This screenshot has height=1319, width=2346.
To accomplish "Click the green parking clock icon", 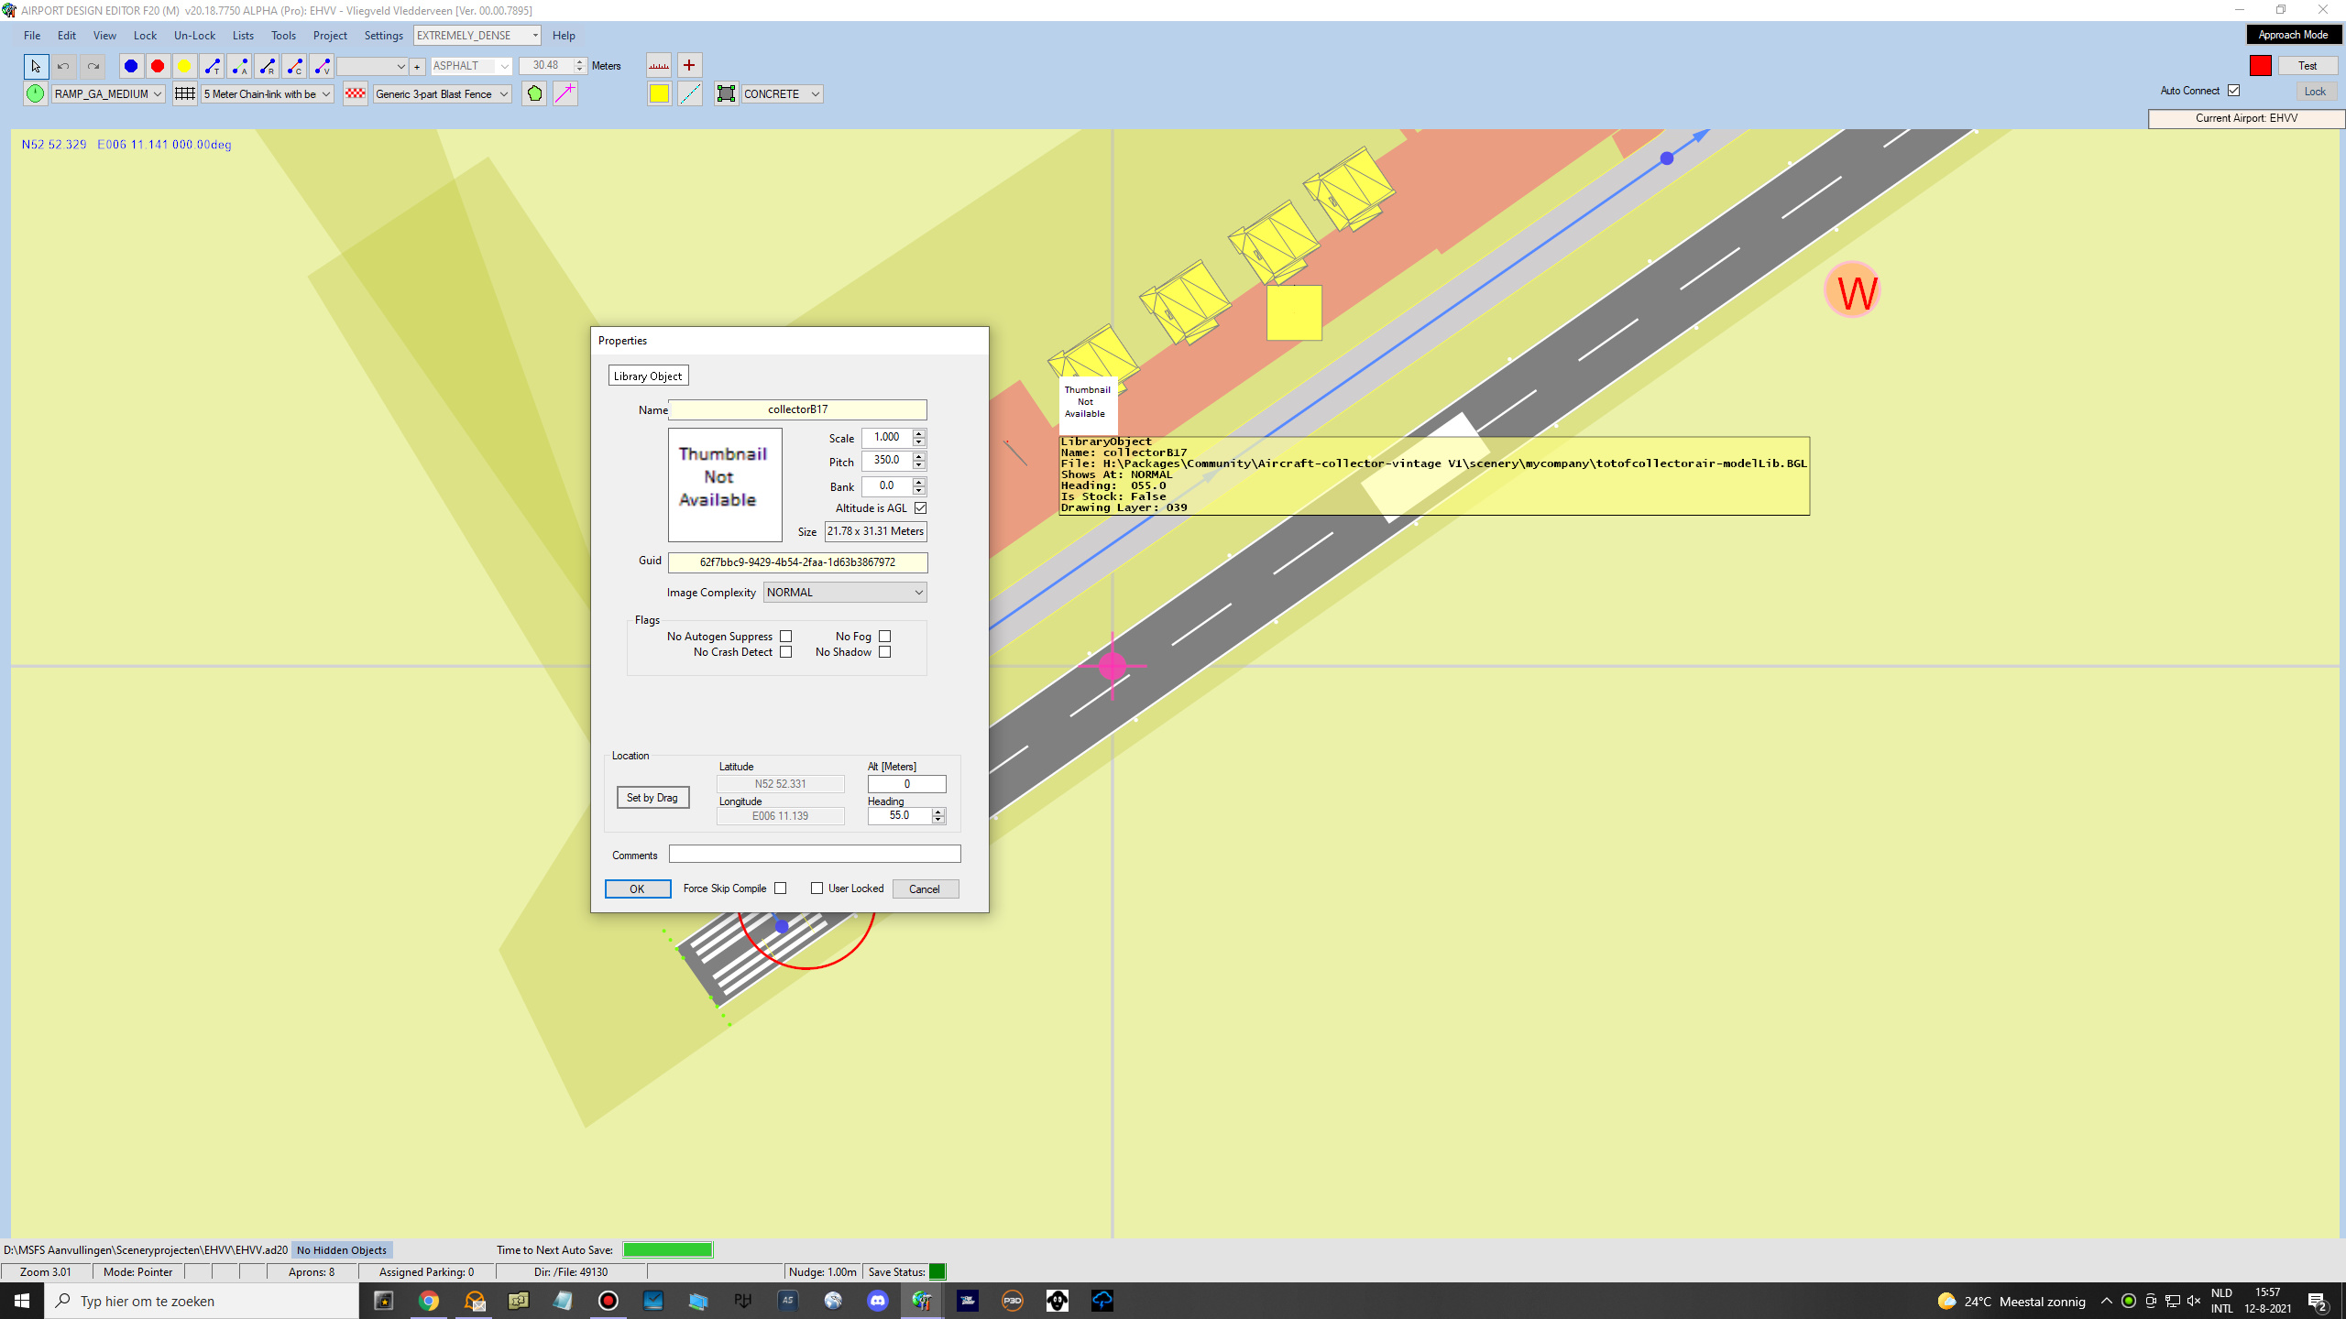I will (36, 93).
